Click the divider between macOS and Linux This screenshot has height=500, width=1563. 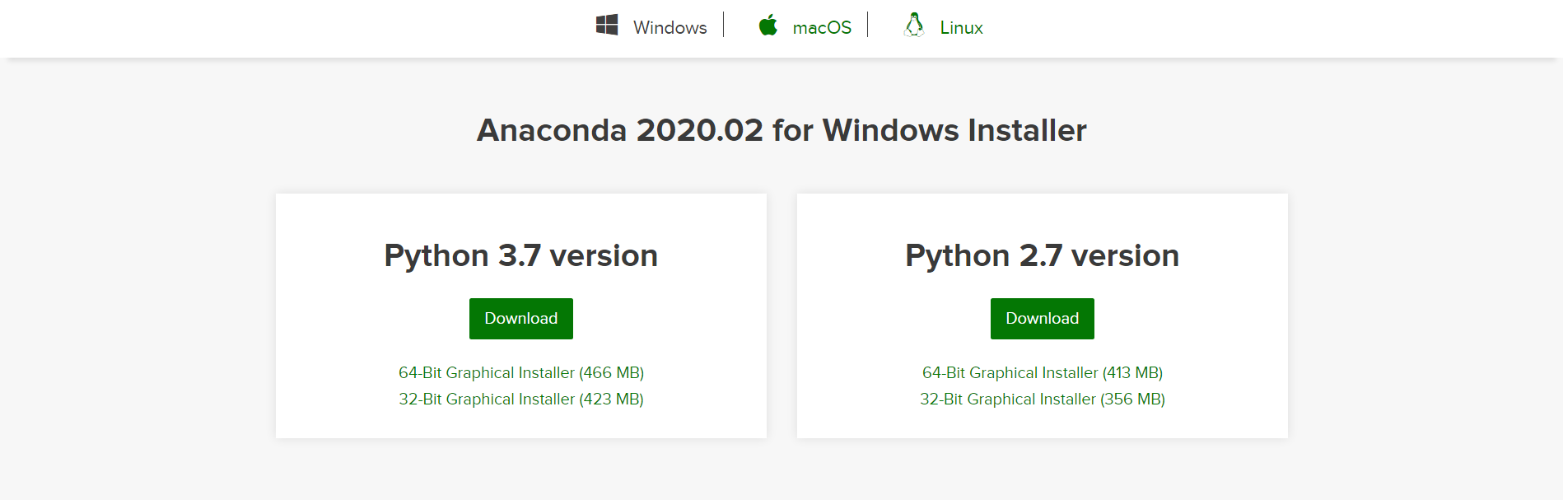[868, 25]
